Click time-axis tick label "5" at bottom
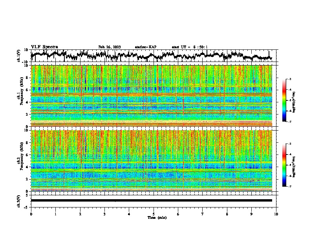311x240 pixels. coord(154,214)
